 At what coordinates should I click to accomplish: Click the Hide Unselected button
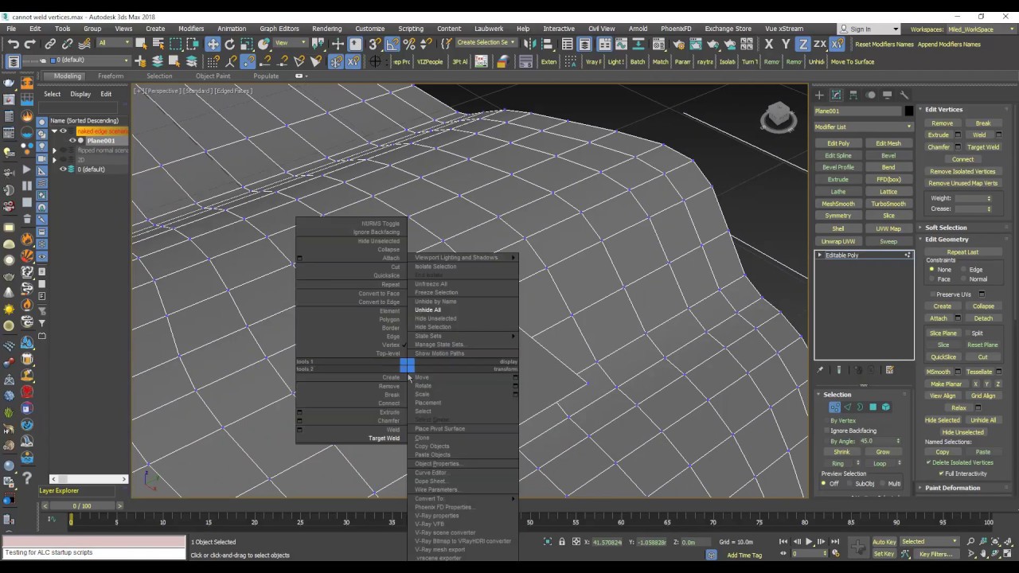pyautogui.click(x=962, y=432)
